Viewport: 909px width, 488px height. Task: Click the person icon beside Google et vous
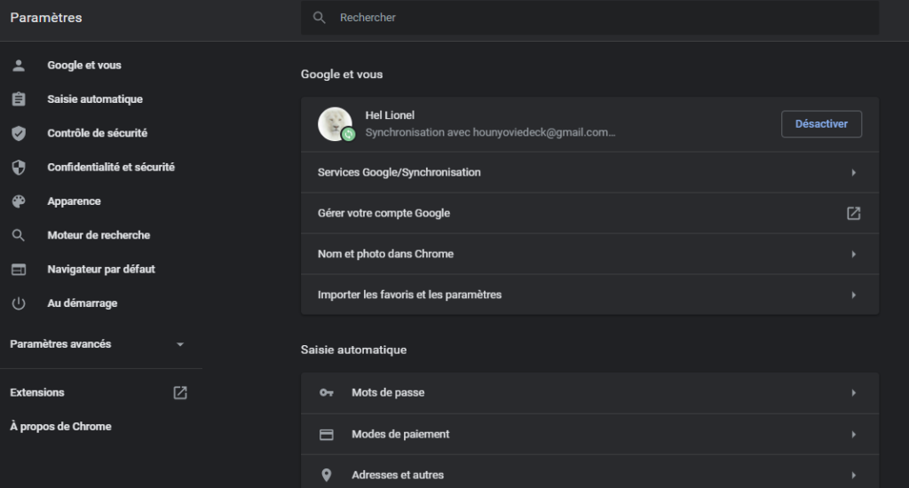tap(19, 66)
